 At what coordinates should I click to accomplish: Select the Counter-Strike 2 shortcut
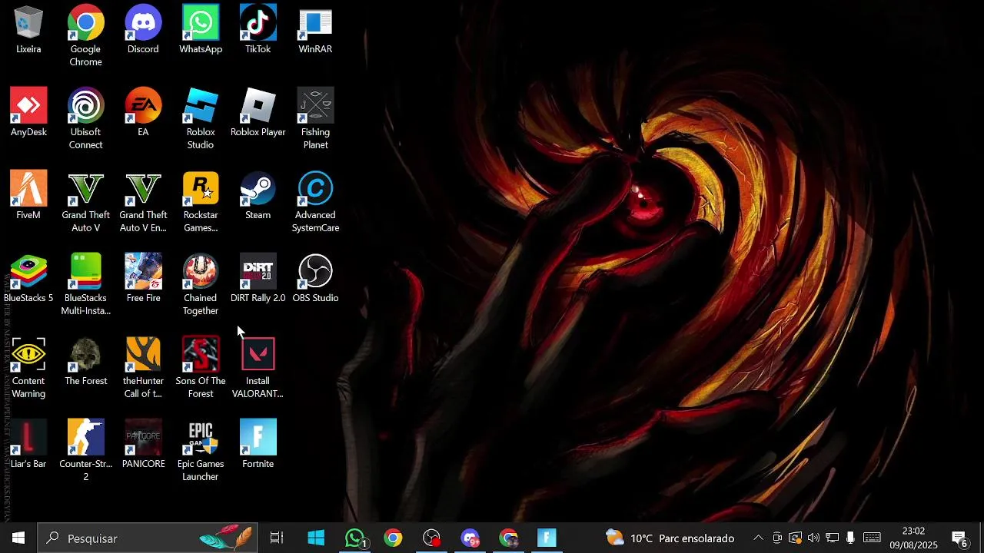[85, 450]
